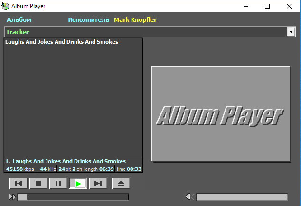
Task: Click the eject button
Action: pyautogui.click(x=121, y=184)
